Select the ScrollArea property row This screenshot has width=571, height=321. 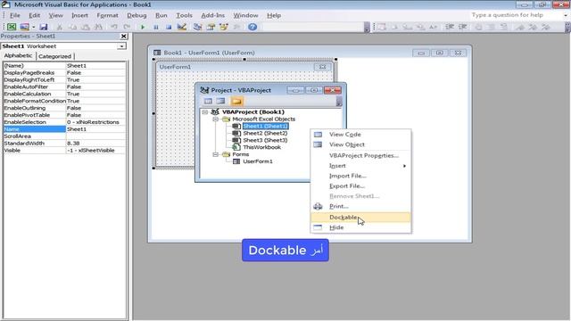click(x=64, y=136)
